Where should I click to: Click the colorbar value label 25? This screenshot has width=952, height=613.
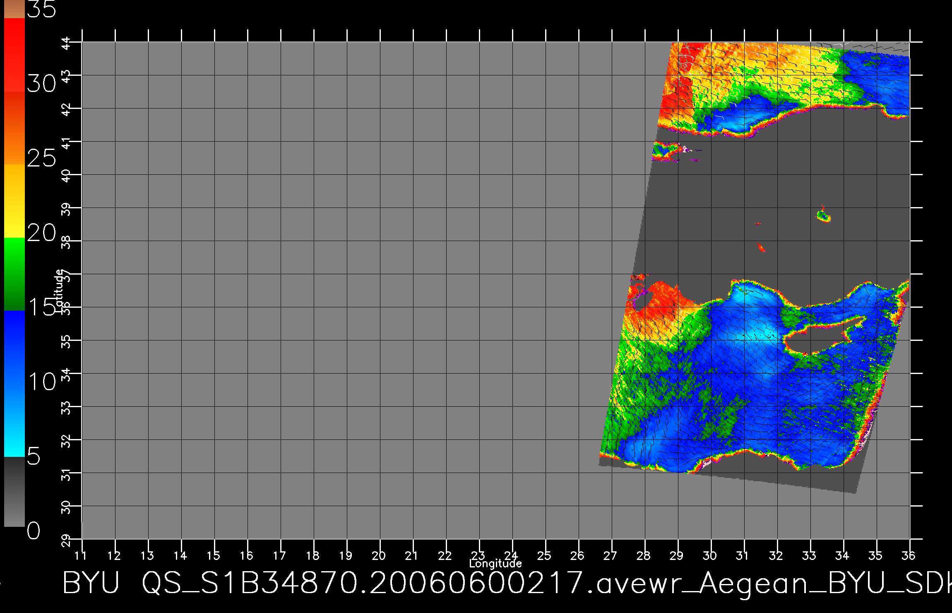41,158
